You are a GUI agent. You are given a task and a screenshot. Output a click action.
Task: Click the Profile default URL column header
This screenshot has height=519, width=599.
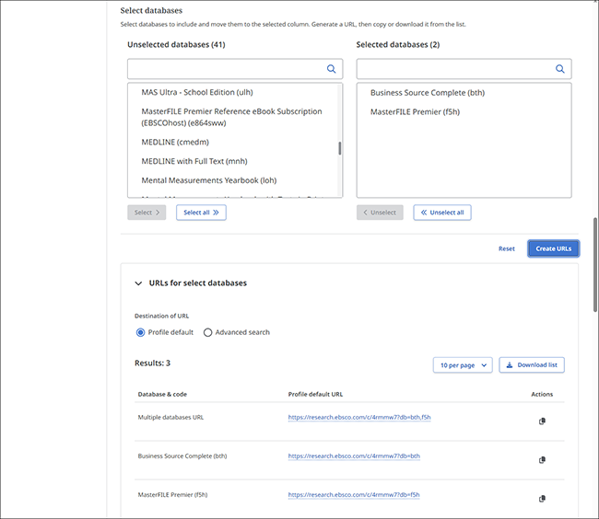click(x=315, y=394)
